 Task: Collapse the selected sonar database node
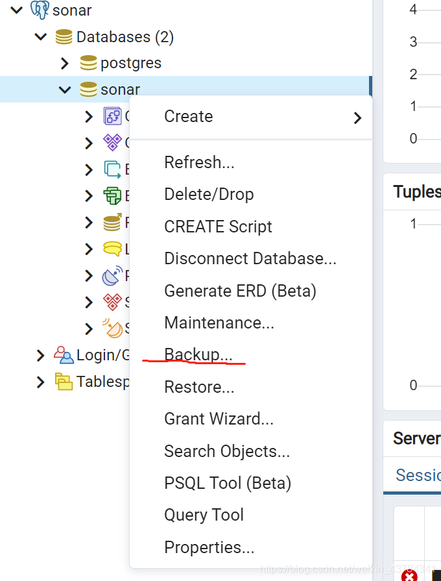[65, 90]
